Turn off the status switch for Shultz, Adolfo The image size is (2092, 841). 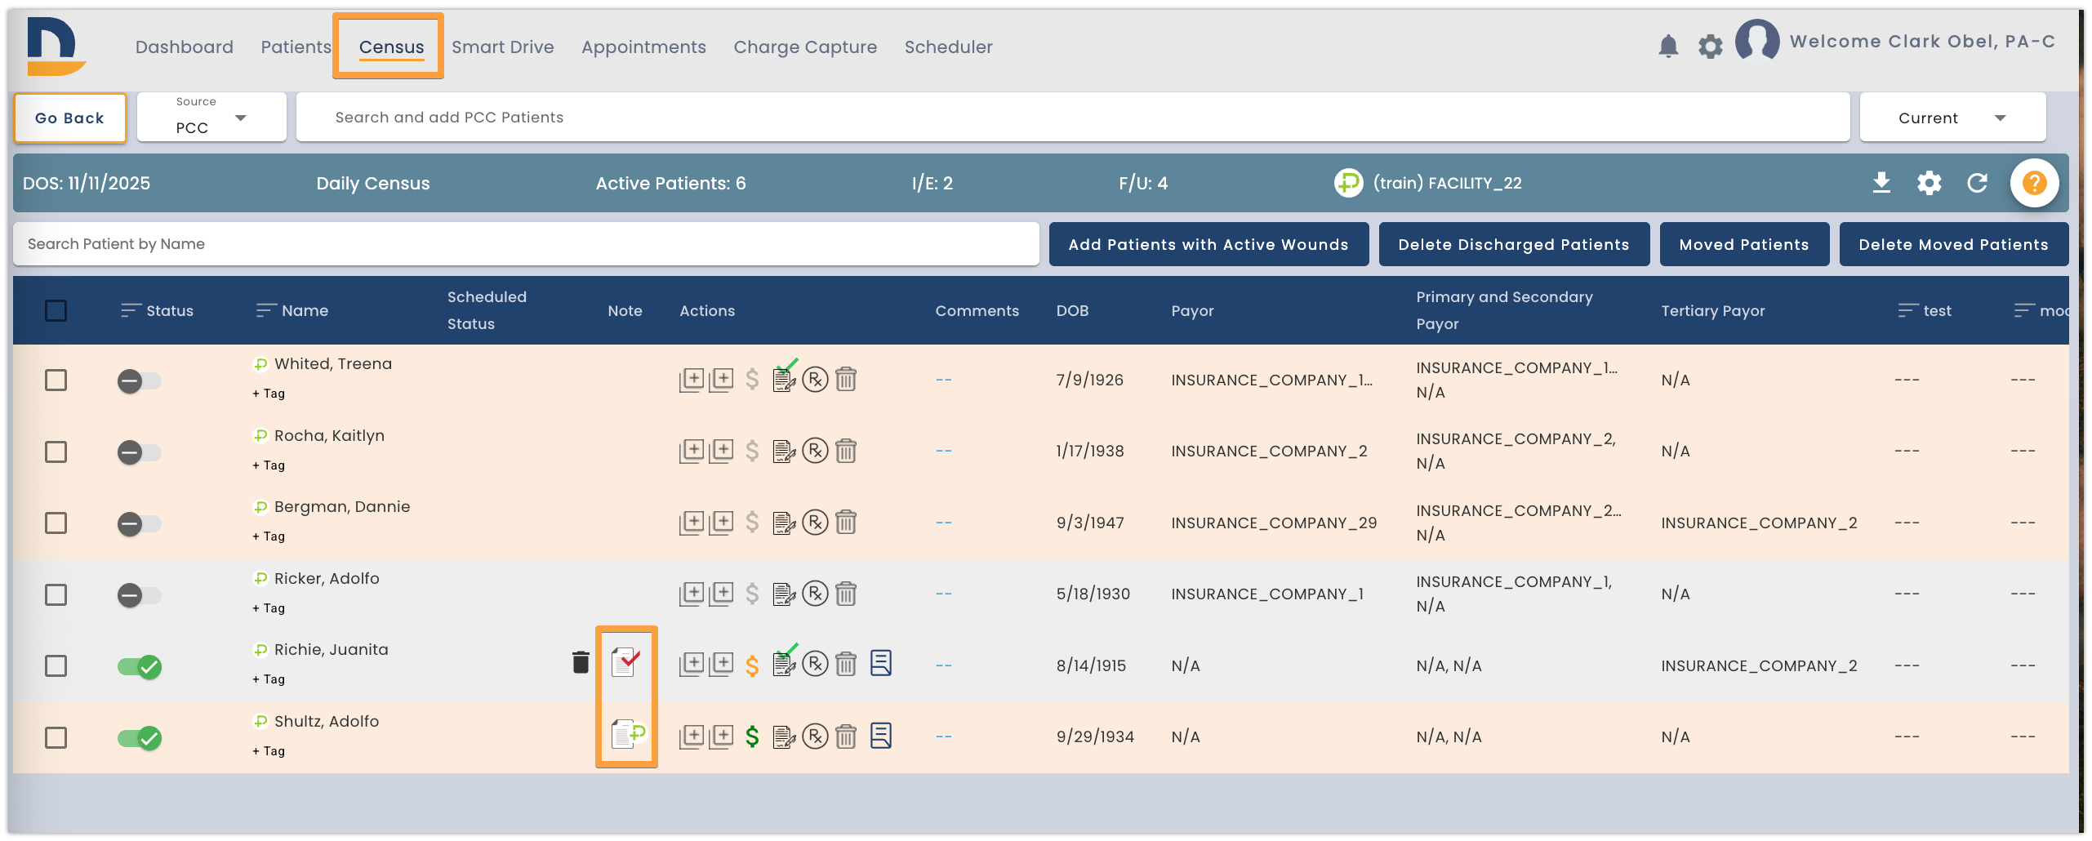[x=139, y=737]
